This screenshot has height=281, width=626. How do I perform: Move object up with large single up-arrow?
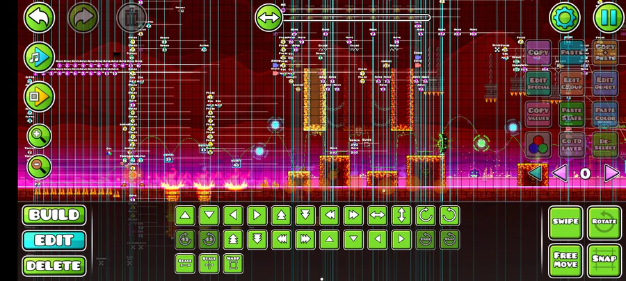click(185, 216)
